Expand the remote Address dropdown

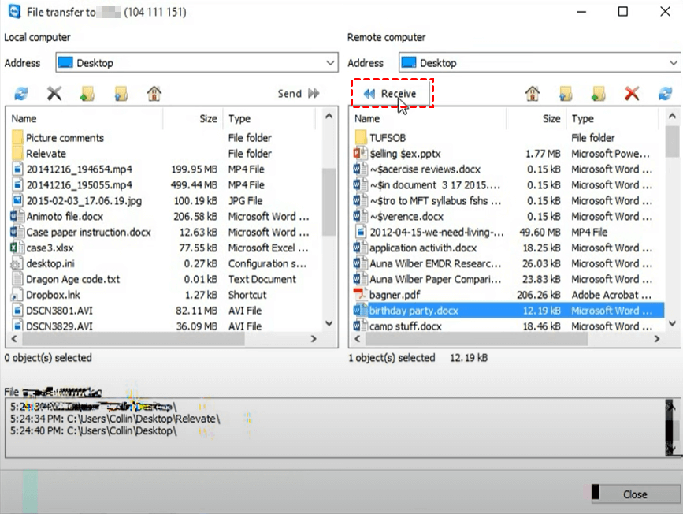(674, 63)
